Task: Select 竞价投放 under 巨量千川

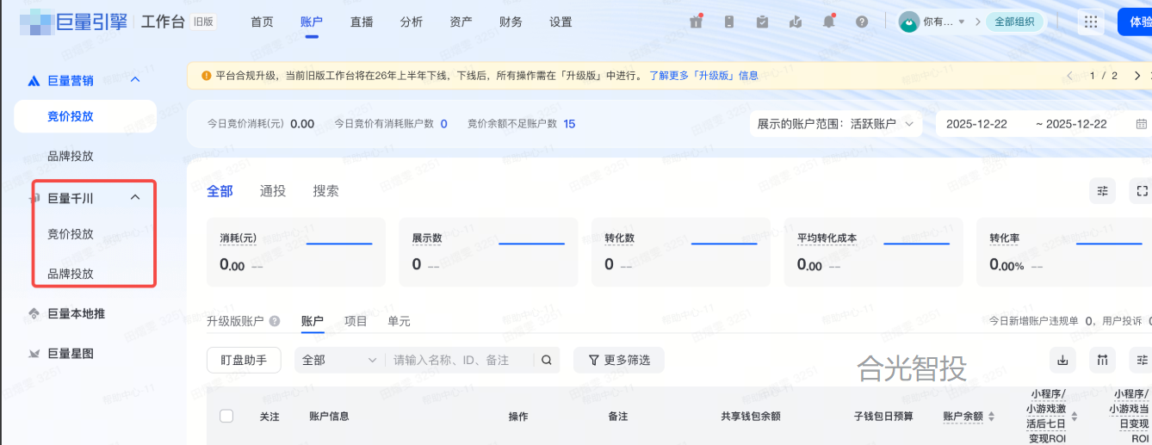Action: tap(71, 234)
